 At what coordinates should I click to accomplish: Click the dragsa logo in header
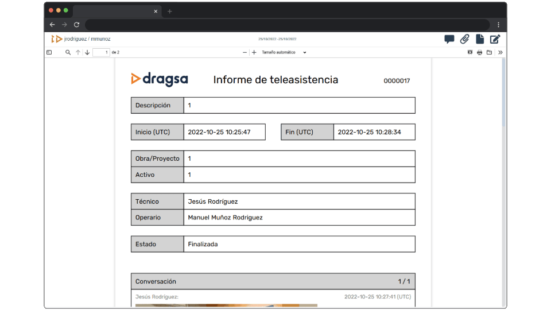(160, 79)
